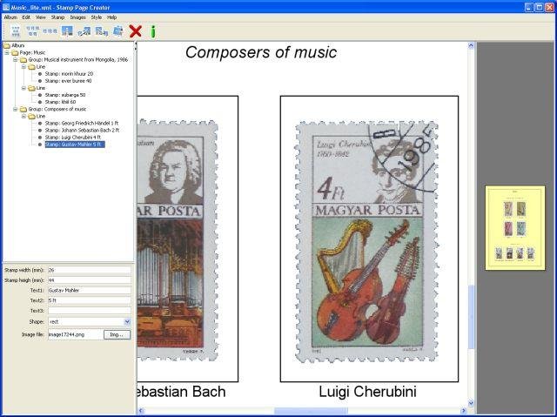
Task: Click the bullet icon beside Stamp: Luigi Cherubini
Action: click(x=40, y=137)
